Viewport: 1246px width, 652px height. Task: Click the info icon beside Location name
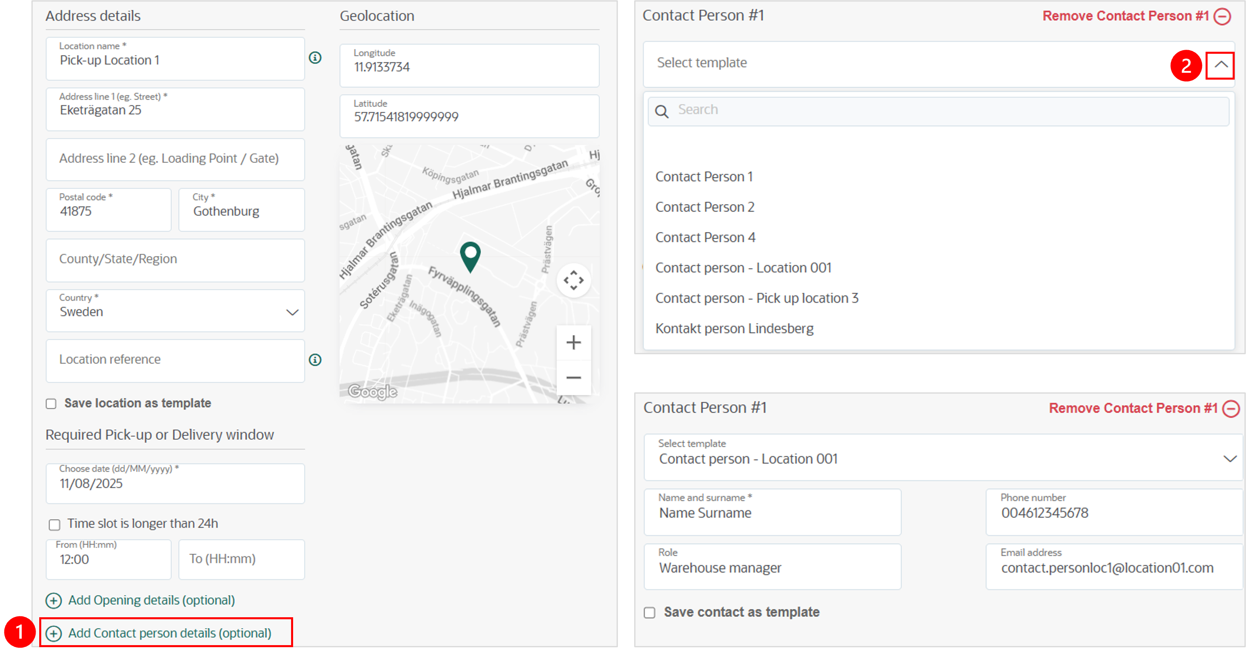(315, 58)
